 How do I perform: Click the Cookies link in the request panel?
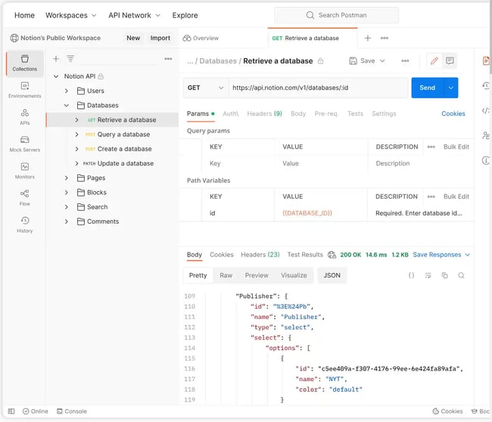click(x=453, y=113)
